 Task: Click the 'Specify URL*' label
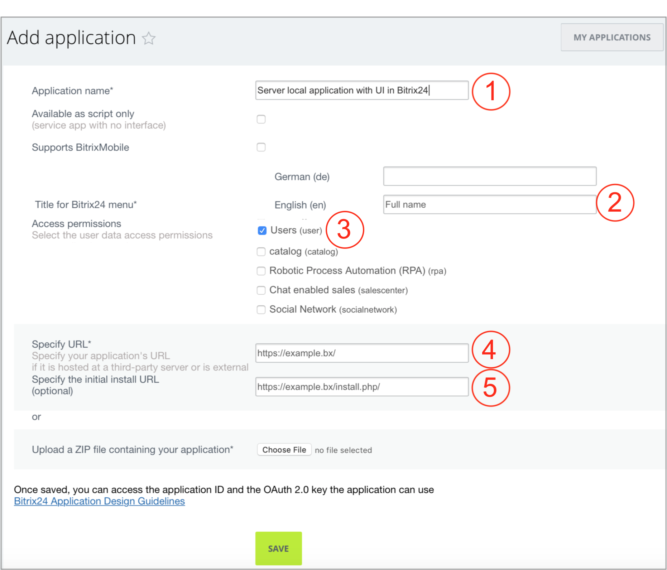[x=61, y=344]
